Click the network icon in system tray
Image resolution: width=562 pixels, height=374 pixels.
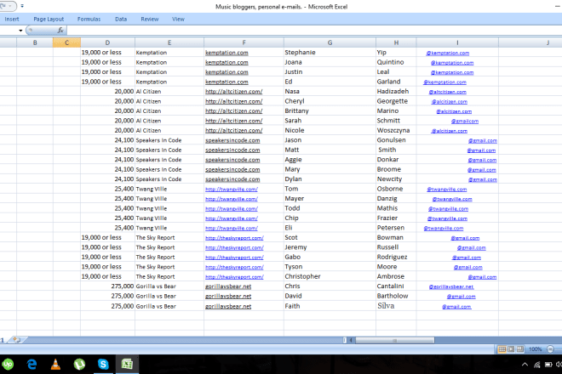pyautogui.click(x=537, y=365)
